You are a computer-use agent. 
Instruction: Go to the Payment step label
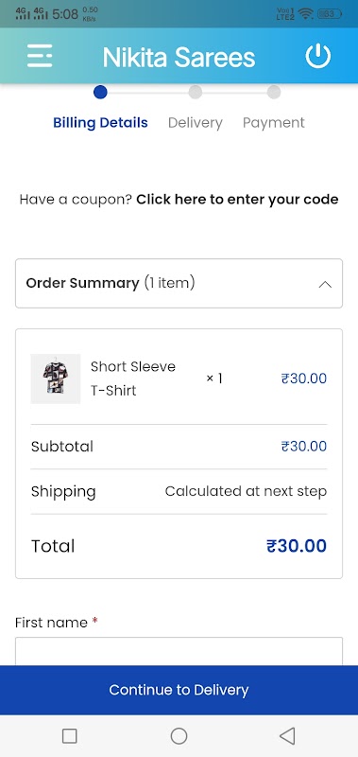point(274,123)
